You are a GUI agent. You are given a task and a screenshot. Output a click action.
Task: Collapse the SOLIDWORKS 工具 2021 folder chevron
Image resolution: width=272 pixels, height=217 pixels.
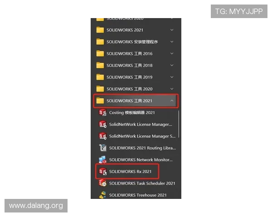(x=171, y=101)
